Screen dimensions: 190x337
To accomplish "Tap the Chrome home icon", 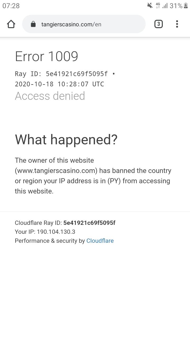I will click(x=11, y=24).
